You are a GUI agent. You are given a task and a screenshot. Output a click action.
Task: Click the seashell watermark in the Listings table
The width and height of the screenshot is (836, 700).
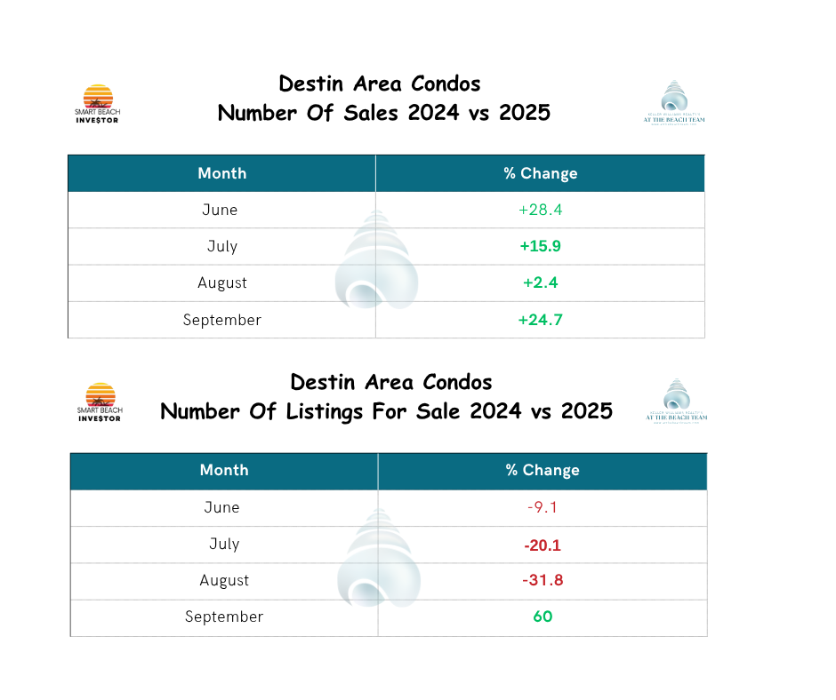point(377,559)
